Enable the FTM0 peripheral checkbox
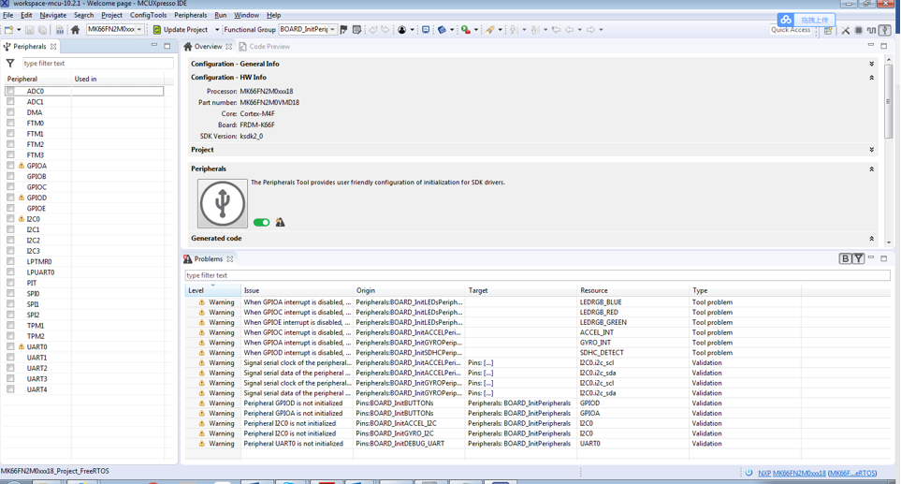 (10, 123)
